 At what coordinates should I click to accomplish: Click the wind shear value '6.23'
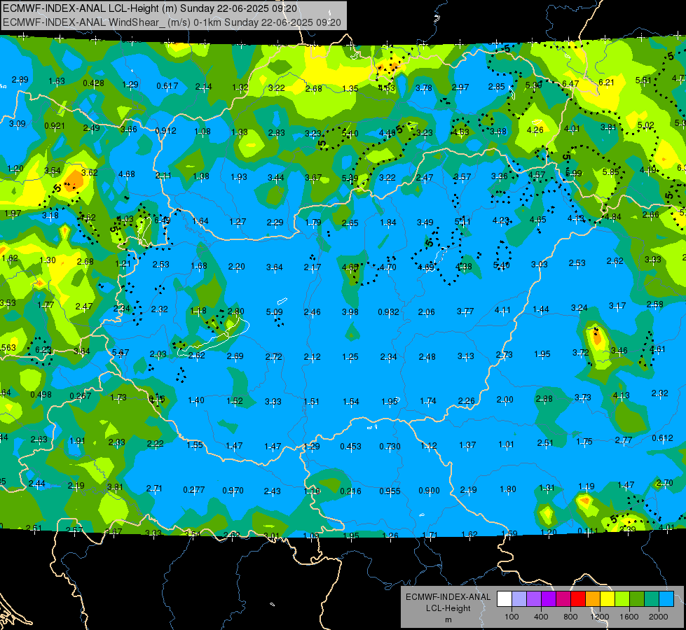click(43, 349)
